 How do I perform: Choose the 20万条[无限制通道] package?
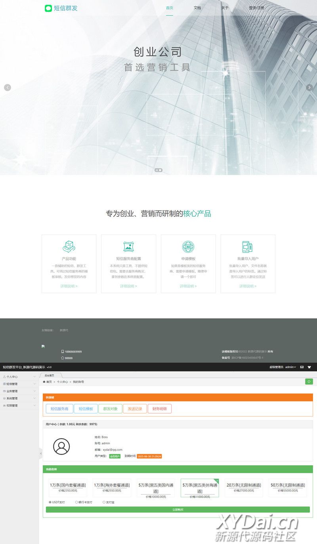pos(244,487)
